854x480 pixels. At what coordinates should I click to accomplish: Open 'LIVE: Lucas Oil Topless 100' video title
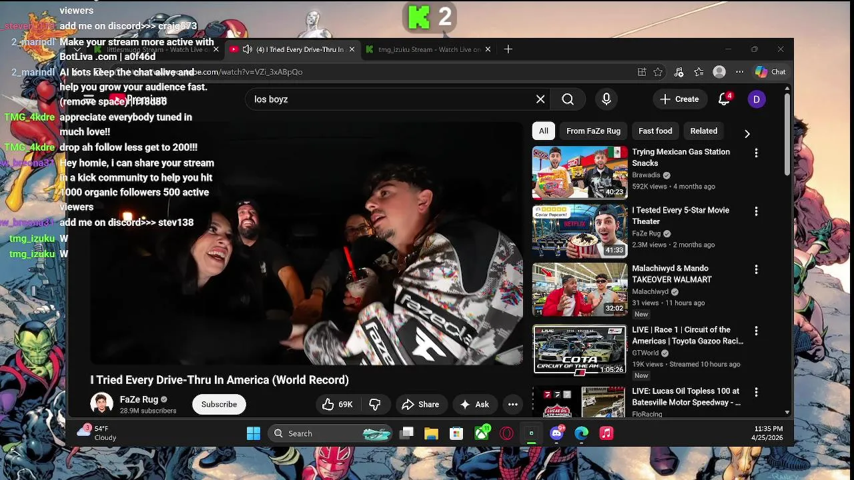coord(686,397)
